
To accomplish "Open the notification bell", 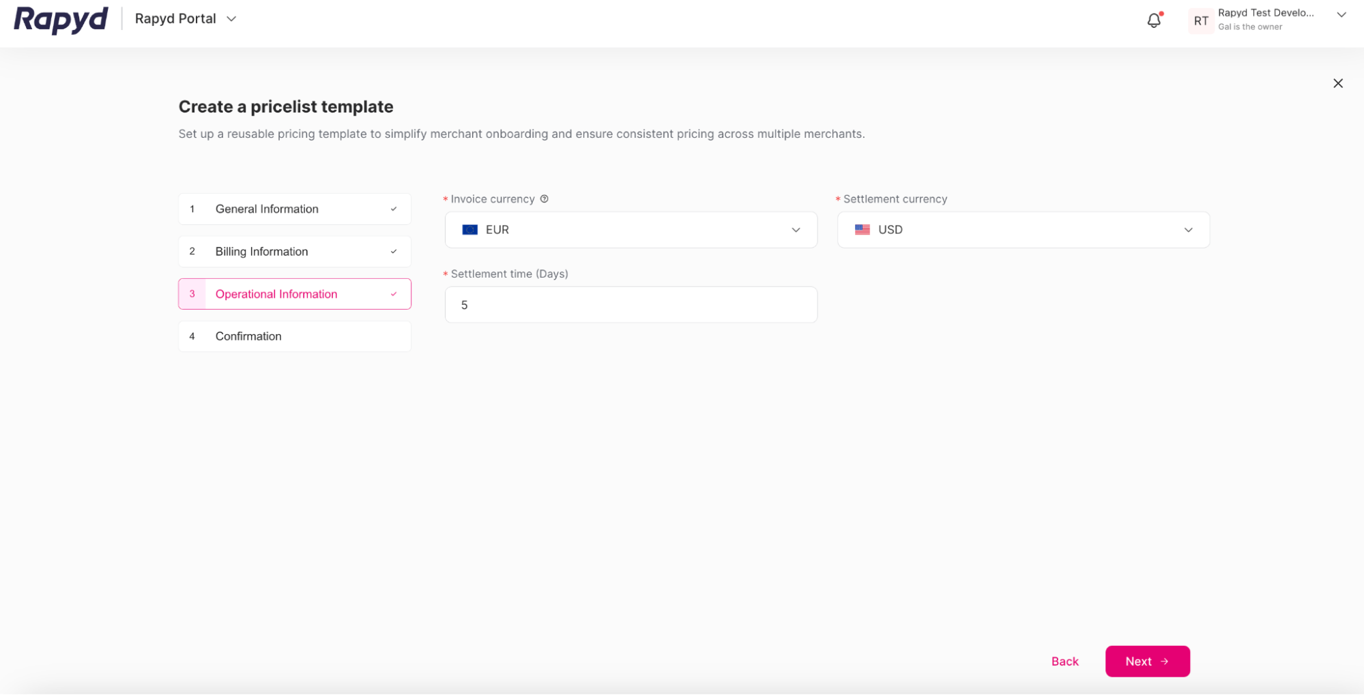I will pos(1153,20).
